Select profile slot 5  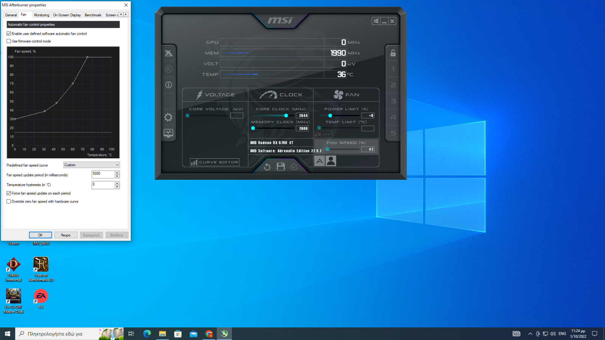[393, 133]
